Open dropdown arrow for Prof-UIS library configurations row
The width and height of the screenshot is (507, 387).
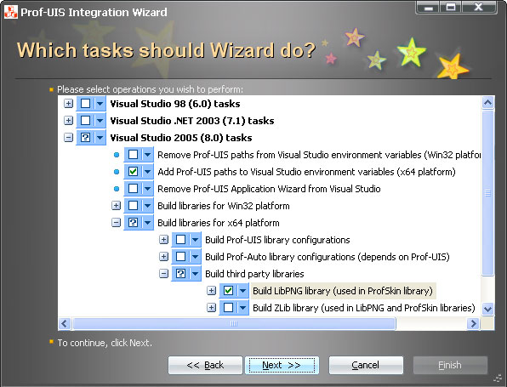pyautogui.click(x=196, y=240)
